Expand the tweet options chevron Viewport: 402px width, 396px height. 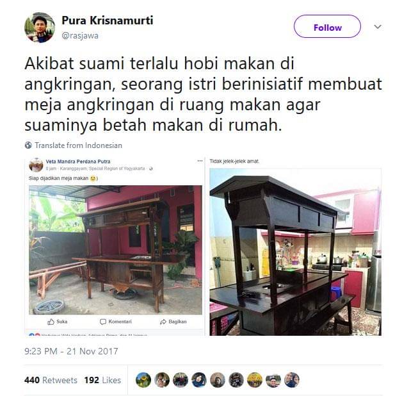point(378,27)
